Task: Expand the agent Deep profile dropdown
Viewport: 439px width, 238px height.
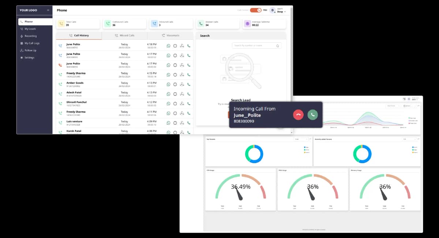Action: point(285,12)
